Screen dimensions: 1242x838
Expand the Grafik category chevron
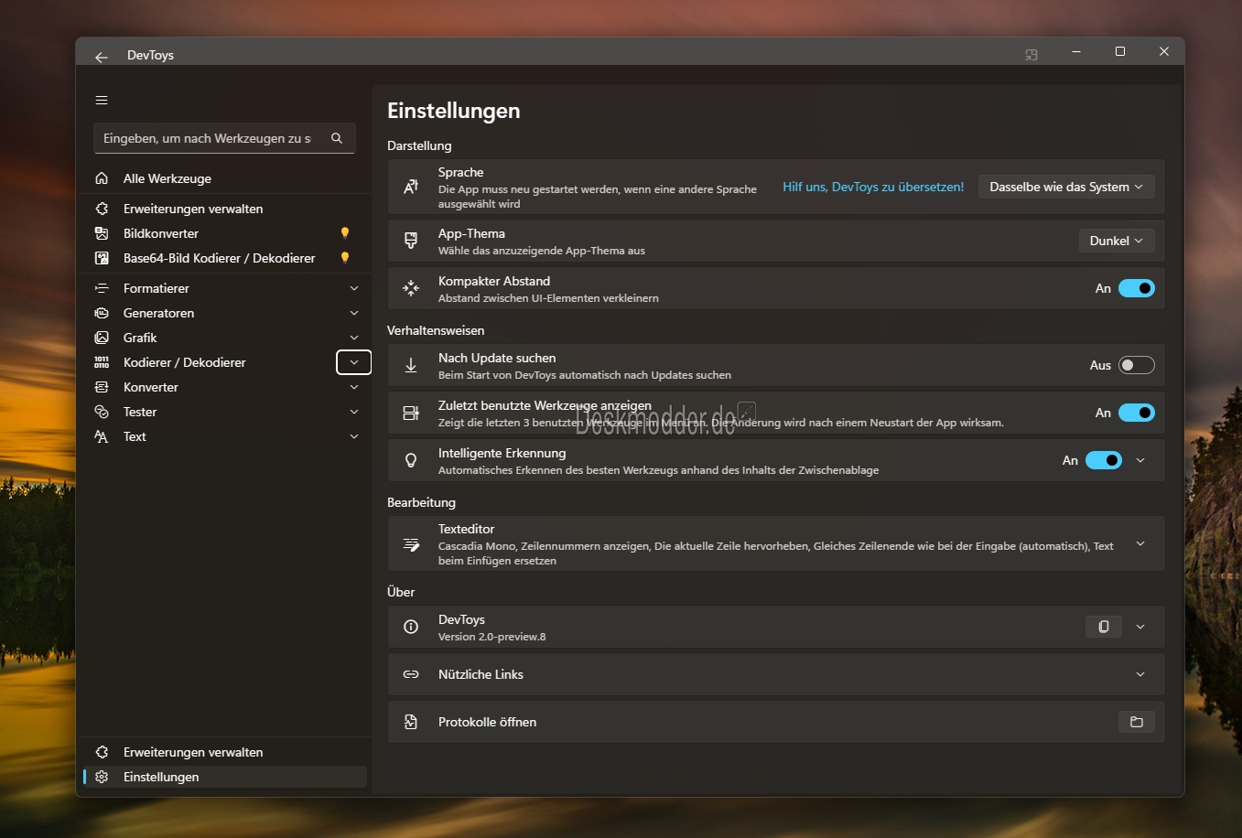click(x=354, y=338)
